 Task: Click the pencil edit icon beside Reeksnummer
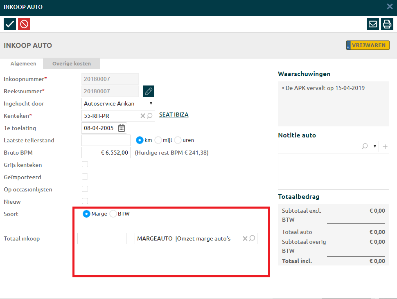[x=149, y=91]
